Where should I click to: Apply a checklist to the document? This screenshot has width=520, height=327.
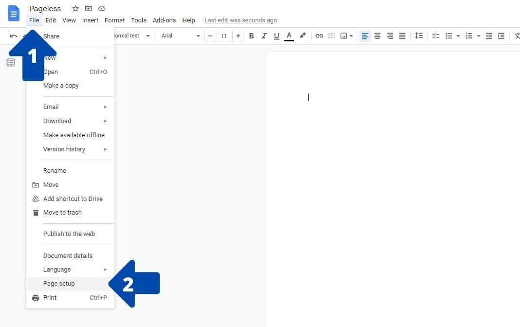pos(435,36)
